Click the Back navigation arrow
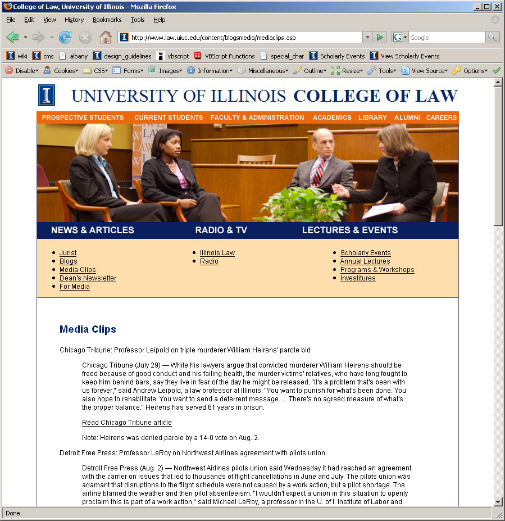This screenshot has height=521, width=505. pos(12,38)
